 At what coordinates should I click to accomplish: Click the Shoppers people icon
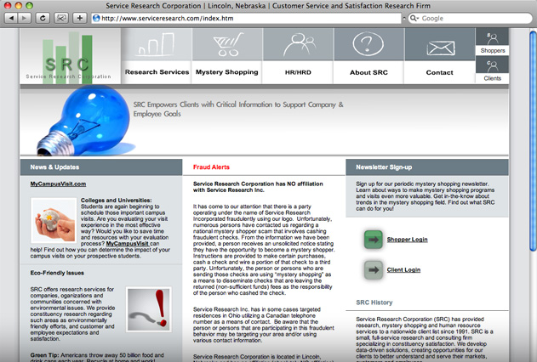(x=493, y=38)
